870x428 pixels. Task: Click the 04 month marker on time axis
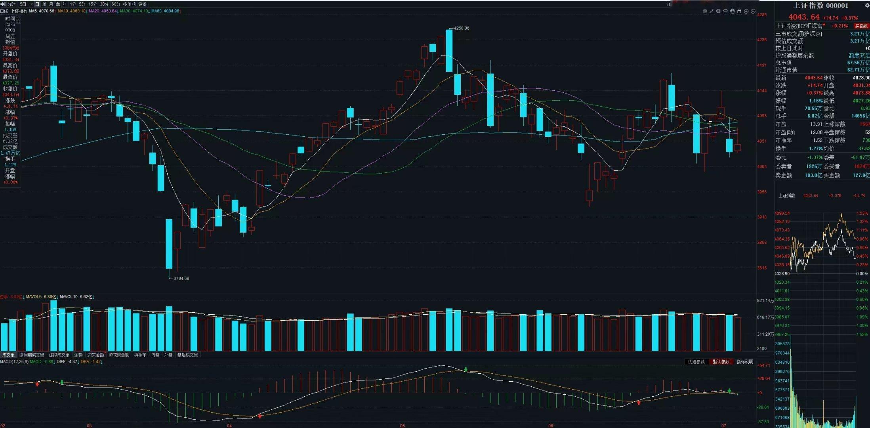229,426
